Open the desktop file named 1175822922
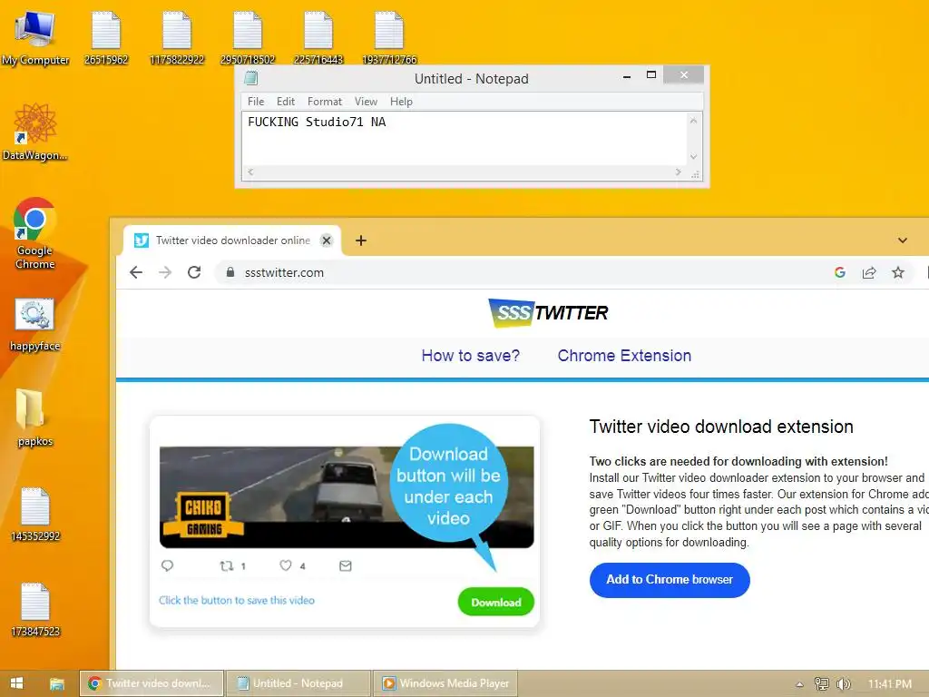This screenshot has height=697, width=929. pyautogui.click(x=177, y=37)
